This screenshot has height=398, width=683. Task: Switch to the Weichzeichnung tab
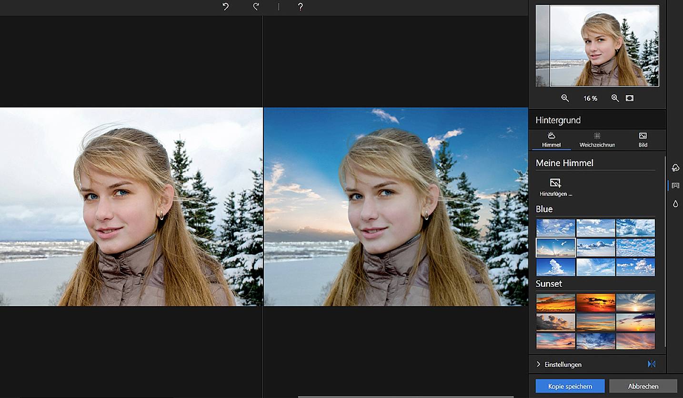(598, 140)
